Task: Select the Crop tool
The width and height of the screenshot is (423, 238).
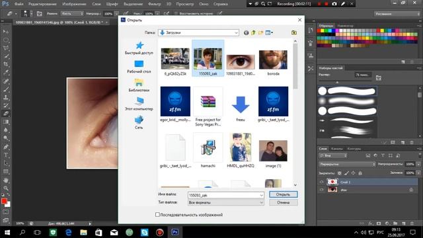Action: [x=6, y=64]
